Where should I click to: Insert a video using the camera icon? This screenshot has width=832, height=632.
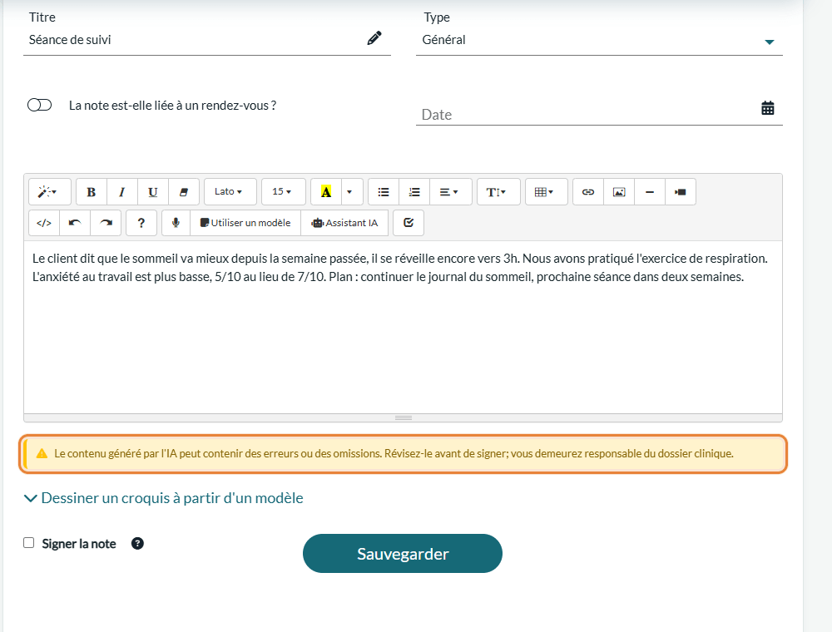pos(681,192)
